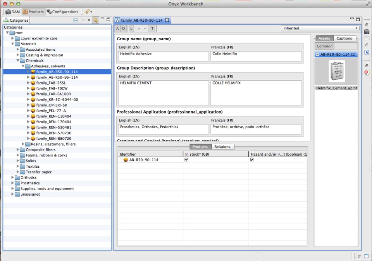The width and height of the screenshot is (372, 261).
Task: Collapse AB-R50-90-114 (1) asset group
Action: (317, 55)
